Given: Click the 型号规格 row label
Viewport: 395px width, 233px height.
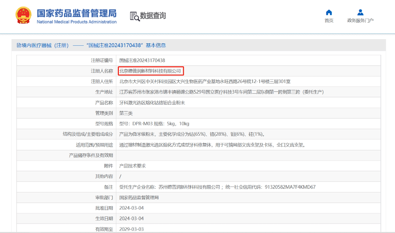Looking at the screenshot, I should (104, 124).
